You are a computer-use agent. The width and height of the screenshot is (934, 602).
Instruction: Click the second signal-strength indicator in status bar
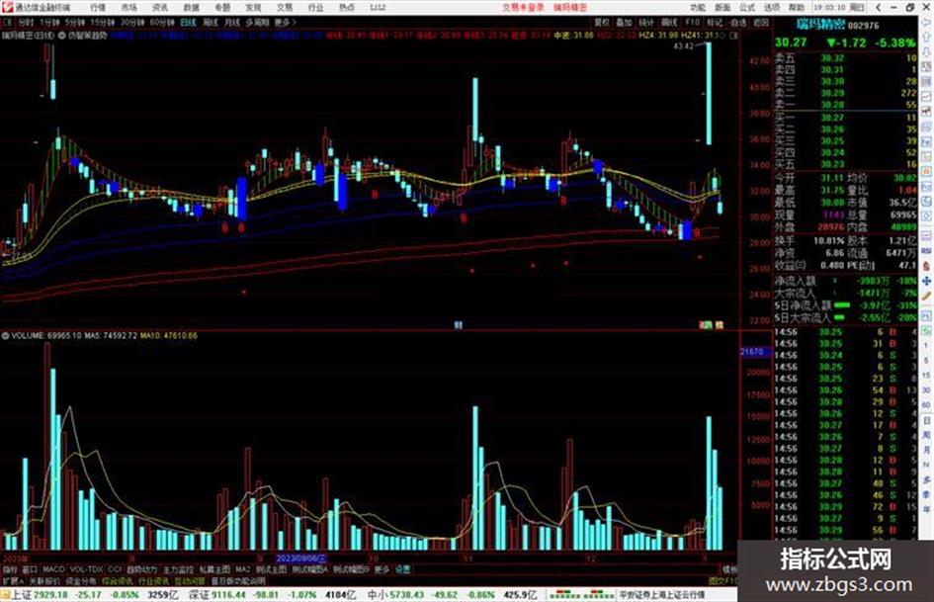[x=599, y=595]
